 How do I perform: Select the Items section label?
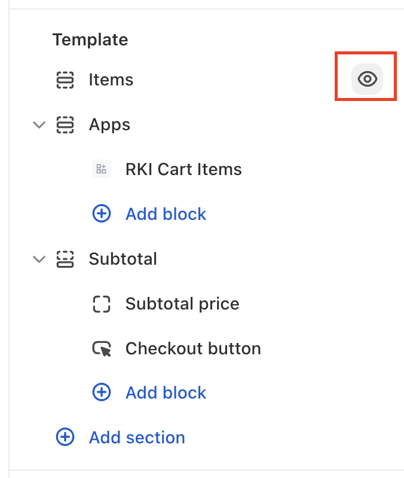tap(111, 80)
